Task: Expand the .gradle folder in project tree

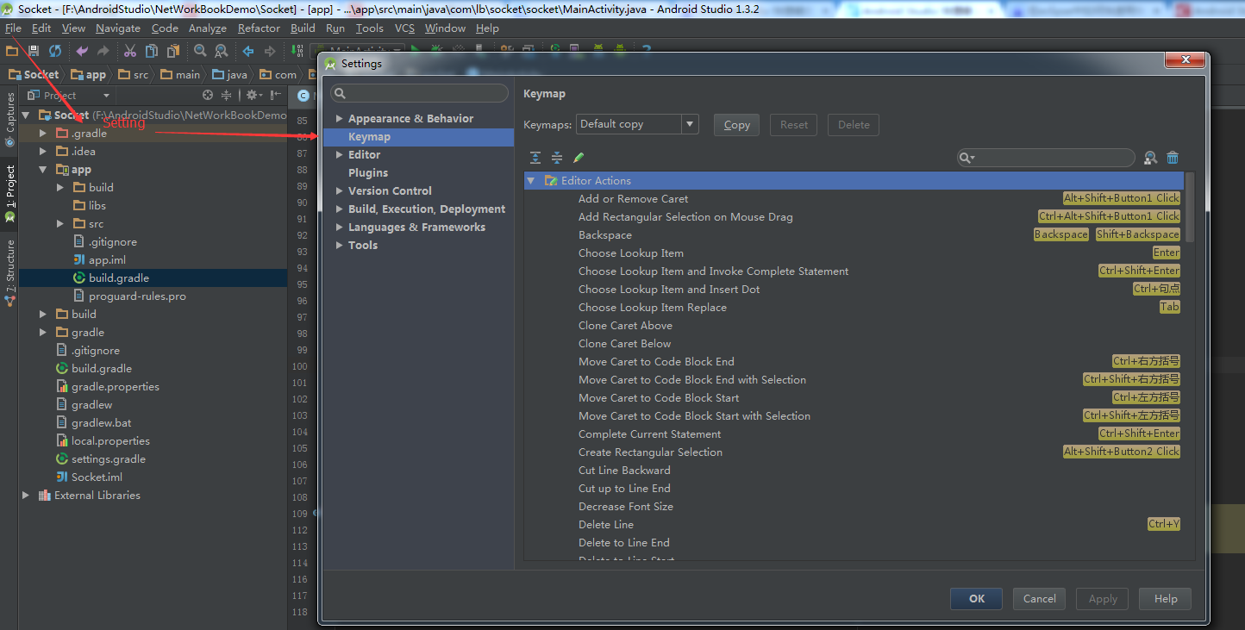Action: (43, 134)
